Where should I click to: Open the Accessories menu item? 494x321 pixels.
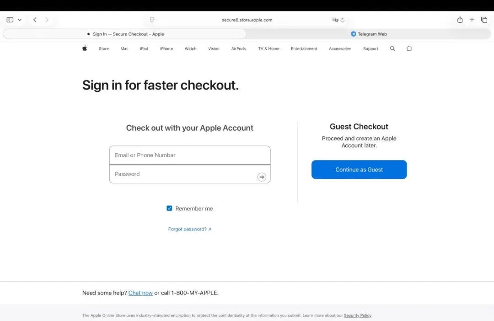(340, 49)
